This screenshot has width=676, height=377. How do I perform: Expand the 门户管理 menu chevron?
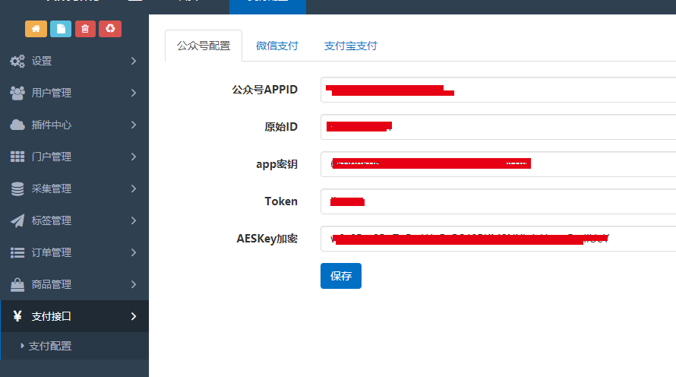[134, 157]
